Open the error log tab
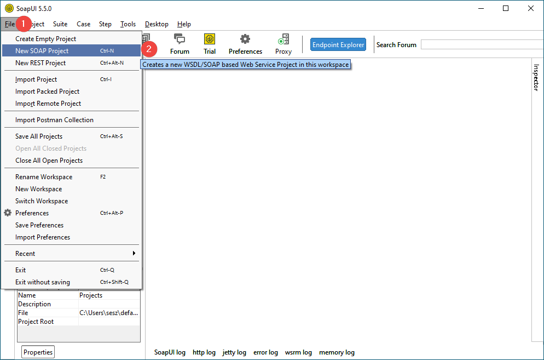This screenshot has height=360, width=544. click(265, 352)
